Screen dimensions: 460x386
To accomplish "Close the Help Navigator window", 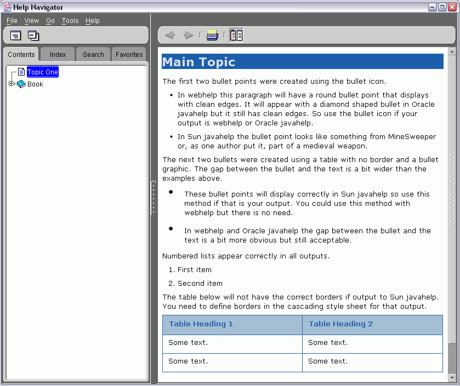I will point(452,7).
